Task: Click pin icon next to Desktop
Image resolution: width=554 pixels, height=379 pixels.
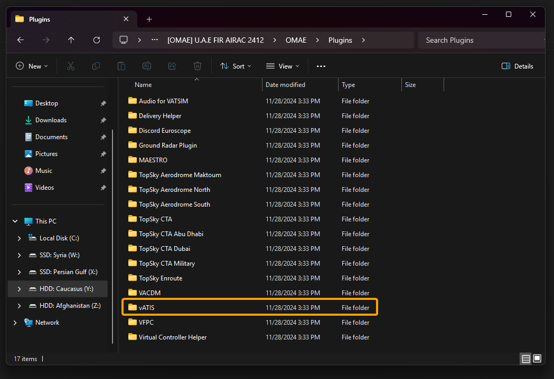Action: [x=103, y=103]
